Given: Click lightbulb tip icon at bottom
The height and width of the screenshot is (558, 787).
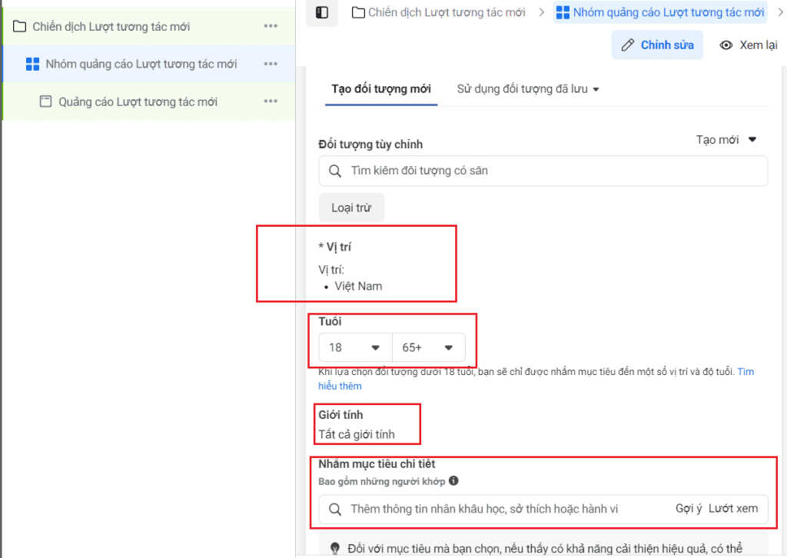Looking at the screenshot, I should (335, 549).
